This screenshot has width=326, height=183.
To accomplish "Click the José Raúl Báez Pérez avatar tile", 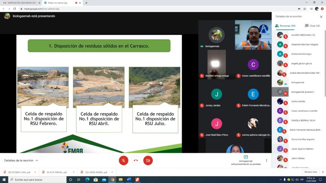I will [x=216, y=124].
